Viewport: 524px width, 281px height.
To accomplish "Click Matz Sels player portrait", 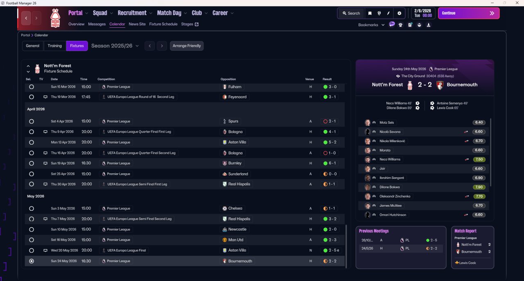I will pos(368,123).
